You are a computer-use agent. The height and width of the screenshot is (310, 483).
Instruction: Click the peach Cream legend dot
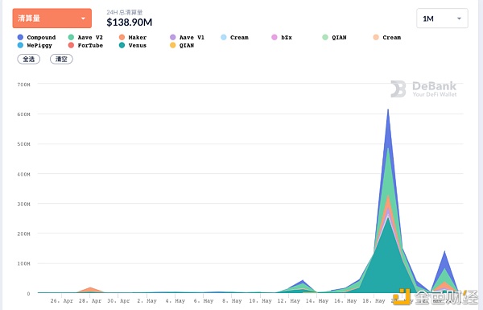tap(376, 37)
